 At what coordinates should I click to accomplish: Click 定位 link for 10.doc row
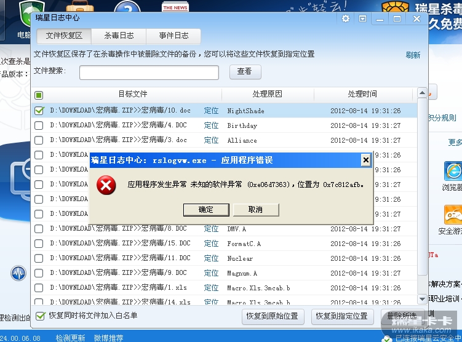pos(211,111)
